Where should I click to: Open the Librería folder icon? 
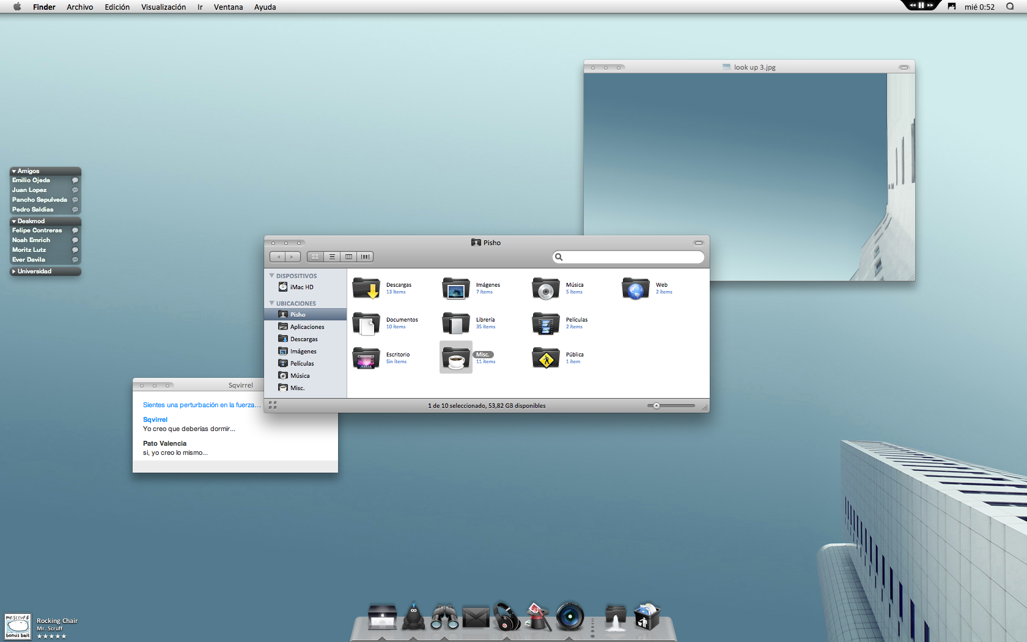click(x=456, y=323)
